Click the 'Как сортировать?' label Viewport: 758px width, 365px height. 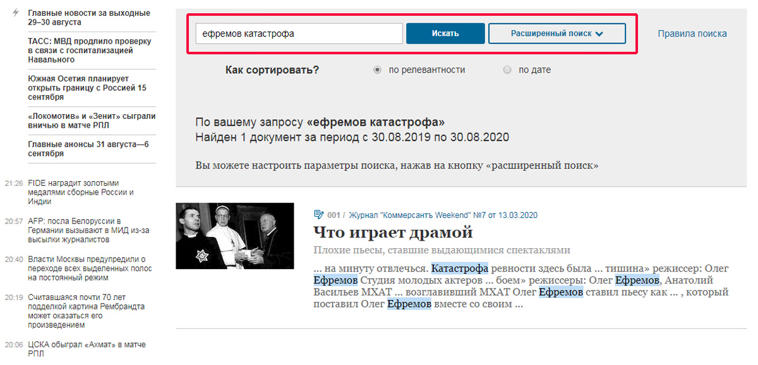coord(272,70)
